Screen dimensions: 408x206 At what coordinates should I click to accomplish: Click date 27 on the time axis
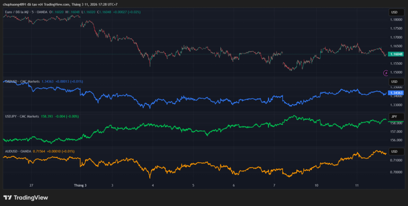(x=31, y=185)
